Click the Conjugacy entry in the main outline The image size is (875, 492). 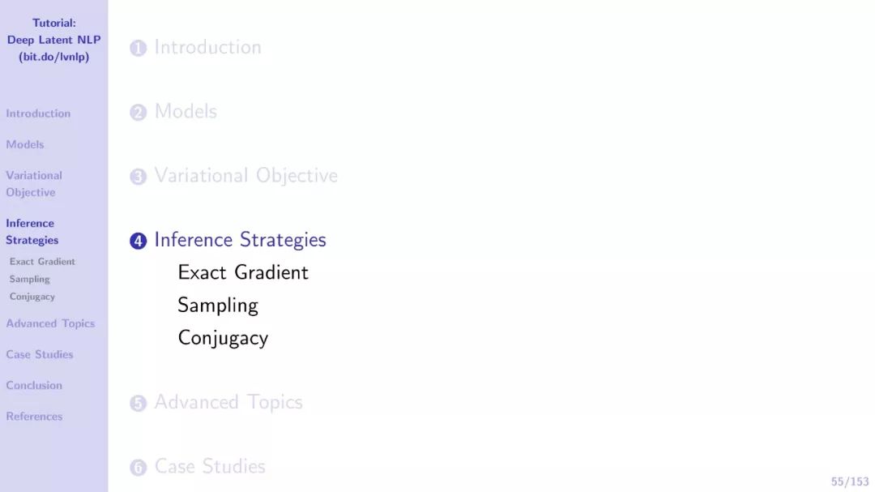[x=223, y=338]
